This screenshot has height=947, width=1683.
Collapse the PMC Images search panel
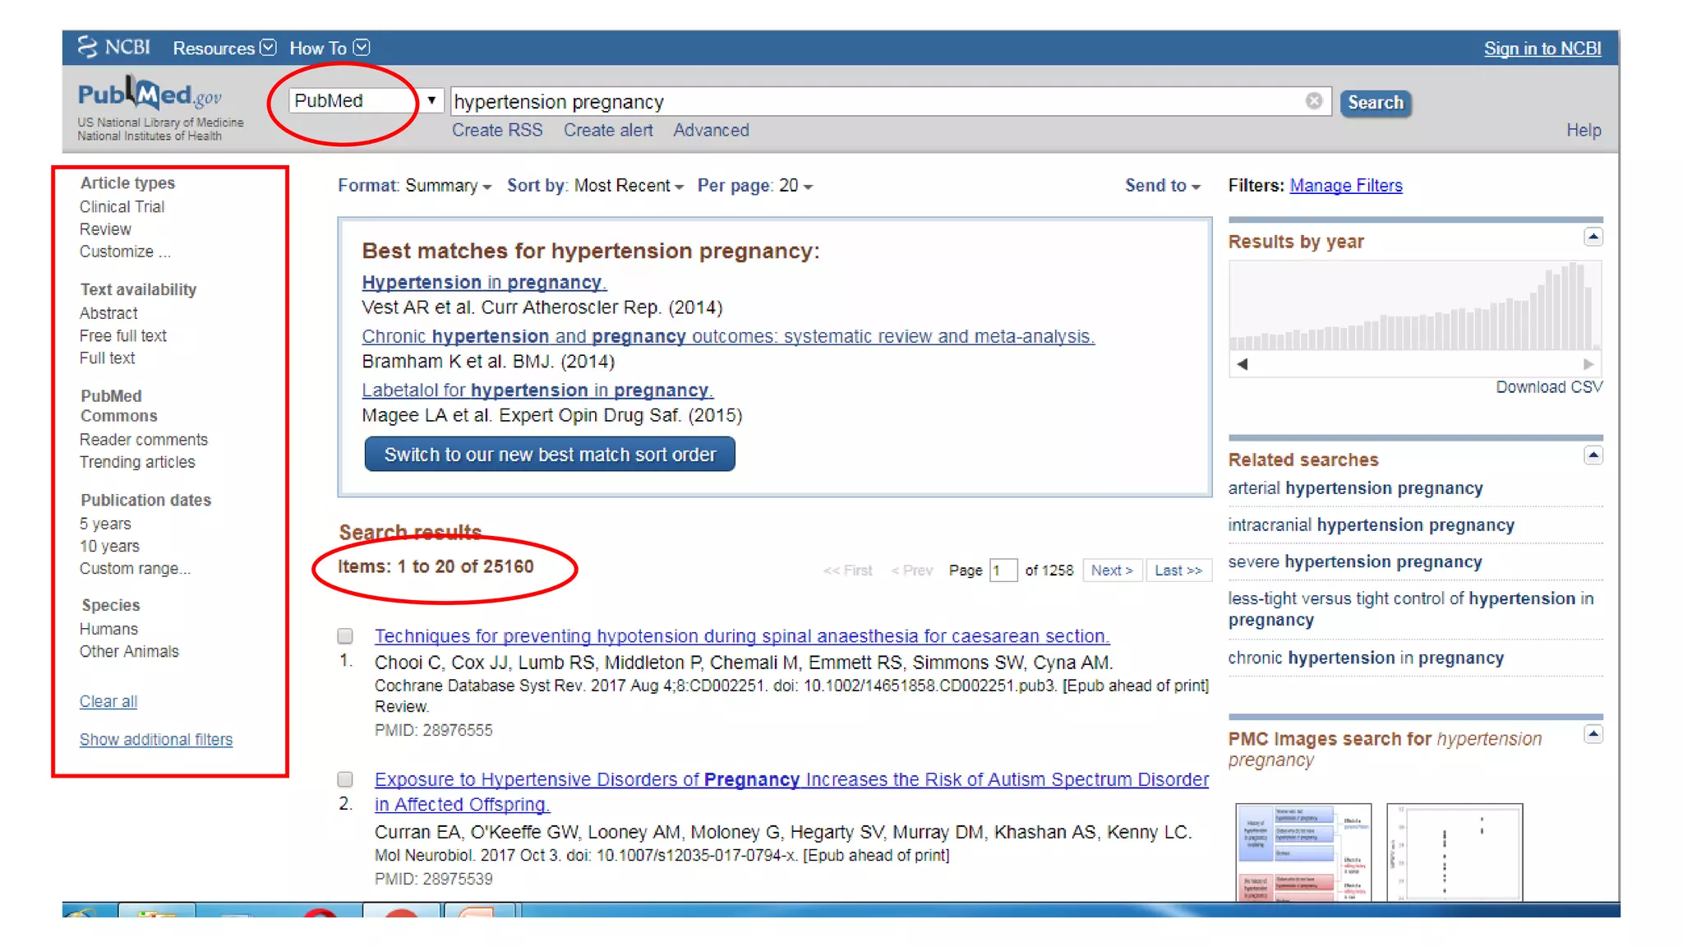pos(1593,734)
